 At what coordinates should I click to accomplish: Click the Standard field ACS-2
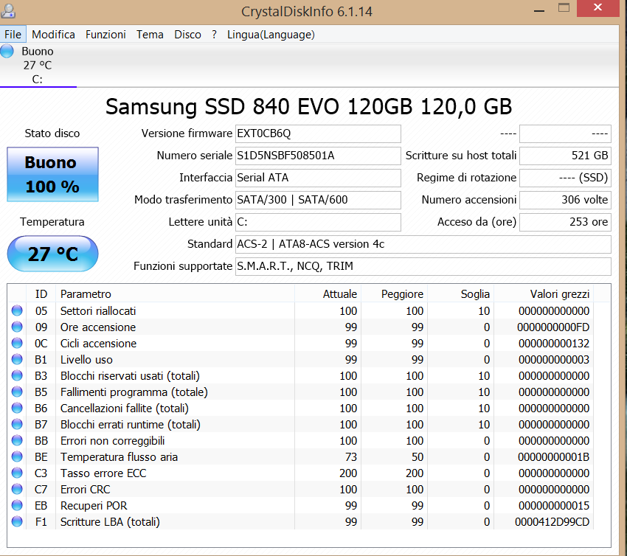click(423, 244)
